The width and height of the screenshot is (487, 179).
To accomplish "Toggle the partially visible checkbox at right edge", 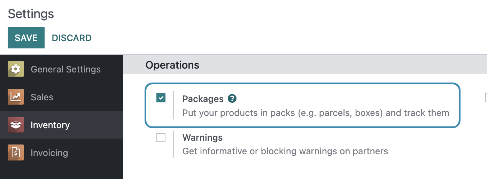I will (486, 98).
